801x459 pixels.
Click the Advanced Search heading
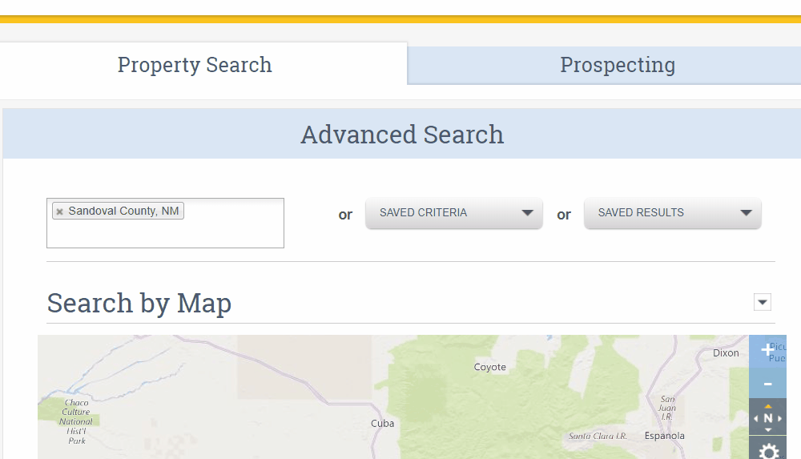pyautogui.click(x=402, y=135)
